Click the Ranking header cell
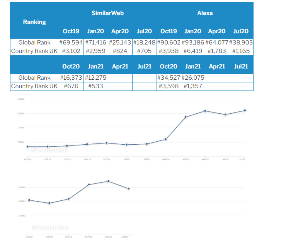298x241 pixels. [34, 22]
